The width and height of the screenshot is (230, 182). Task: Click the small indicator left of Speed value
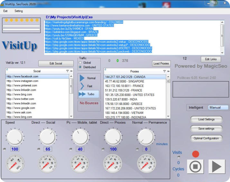tap(5, 149)
